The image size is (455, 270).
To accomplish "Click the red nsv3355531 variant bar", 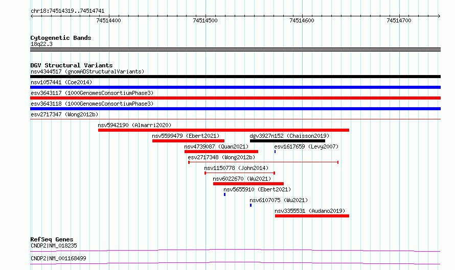I will pyautogui.click(x=312, y=216).
